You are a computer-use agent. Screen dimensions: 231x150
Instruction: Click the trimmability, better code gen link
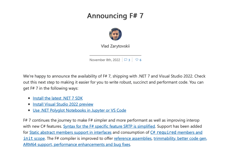(181, 138)
